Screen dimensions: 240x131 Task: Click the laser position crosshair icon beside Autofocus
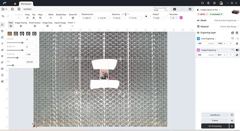click(x=232, y=115)
